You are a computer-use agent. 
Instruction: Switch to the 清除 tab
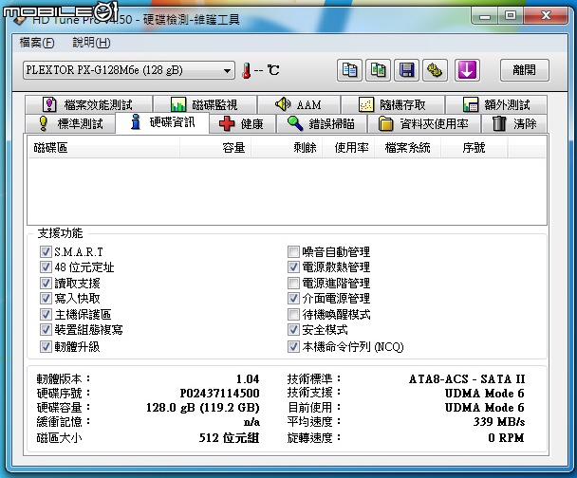514,123
